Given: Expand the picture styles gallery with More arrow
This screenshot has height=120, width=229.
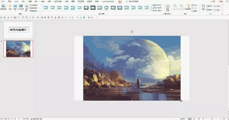Looking at the screenshot, I should tap(151, 10).
